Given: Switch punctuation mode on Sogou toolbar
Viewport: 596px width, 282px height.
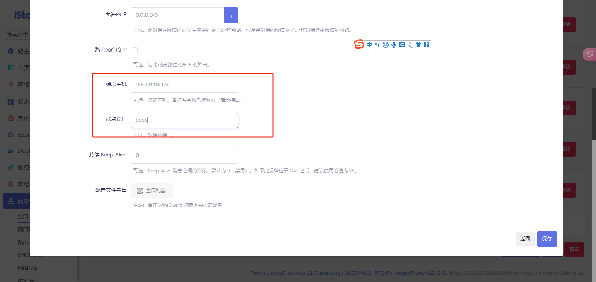Looking at the screenshot, I should click(x=377, y=45).
